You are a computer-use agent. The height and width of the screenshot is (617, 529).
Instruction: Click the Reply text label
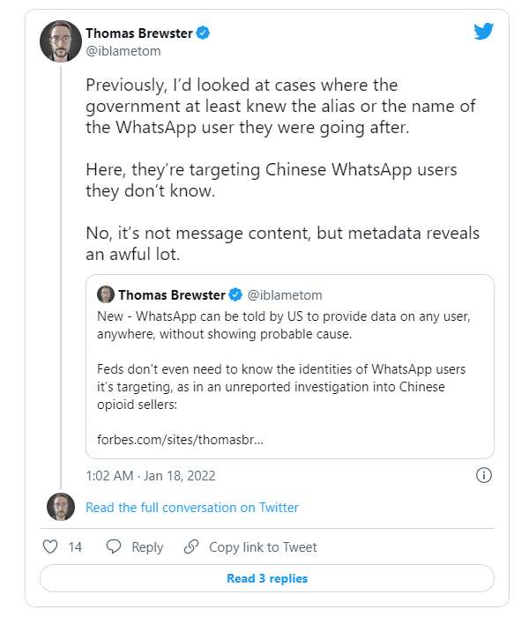[147, 547]
